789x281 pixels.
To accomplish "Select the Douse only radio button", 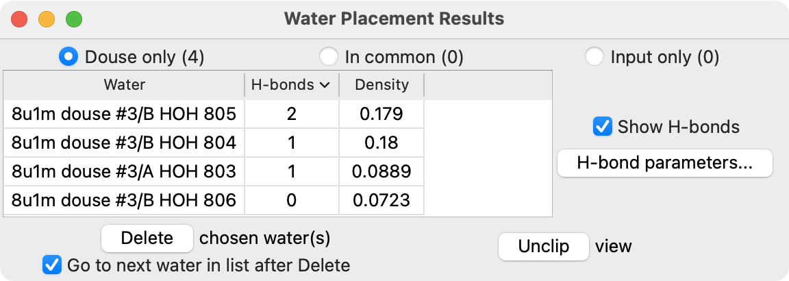I will pyautogui.click(x=68, y=57).
